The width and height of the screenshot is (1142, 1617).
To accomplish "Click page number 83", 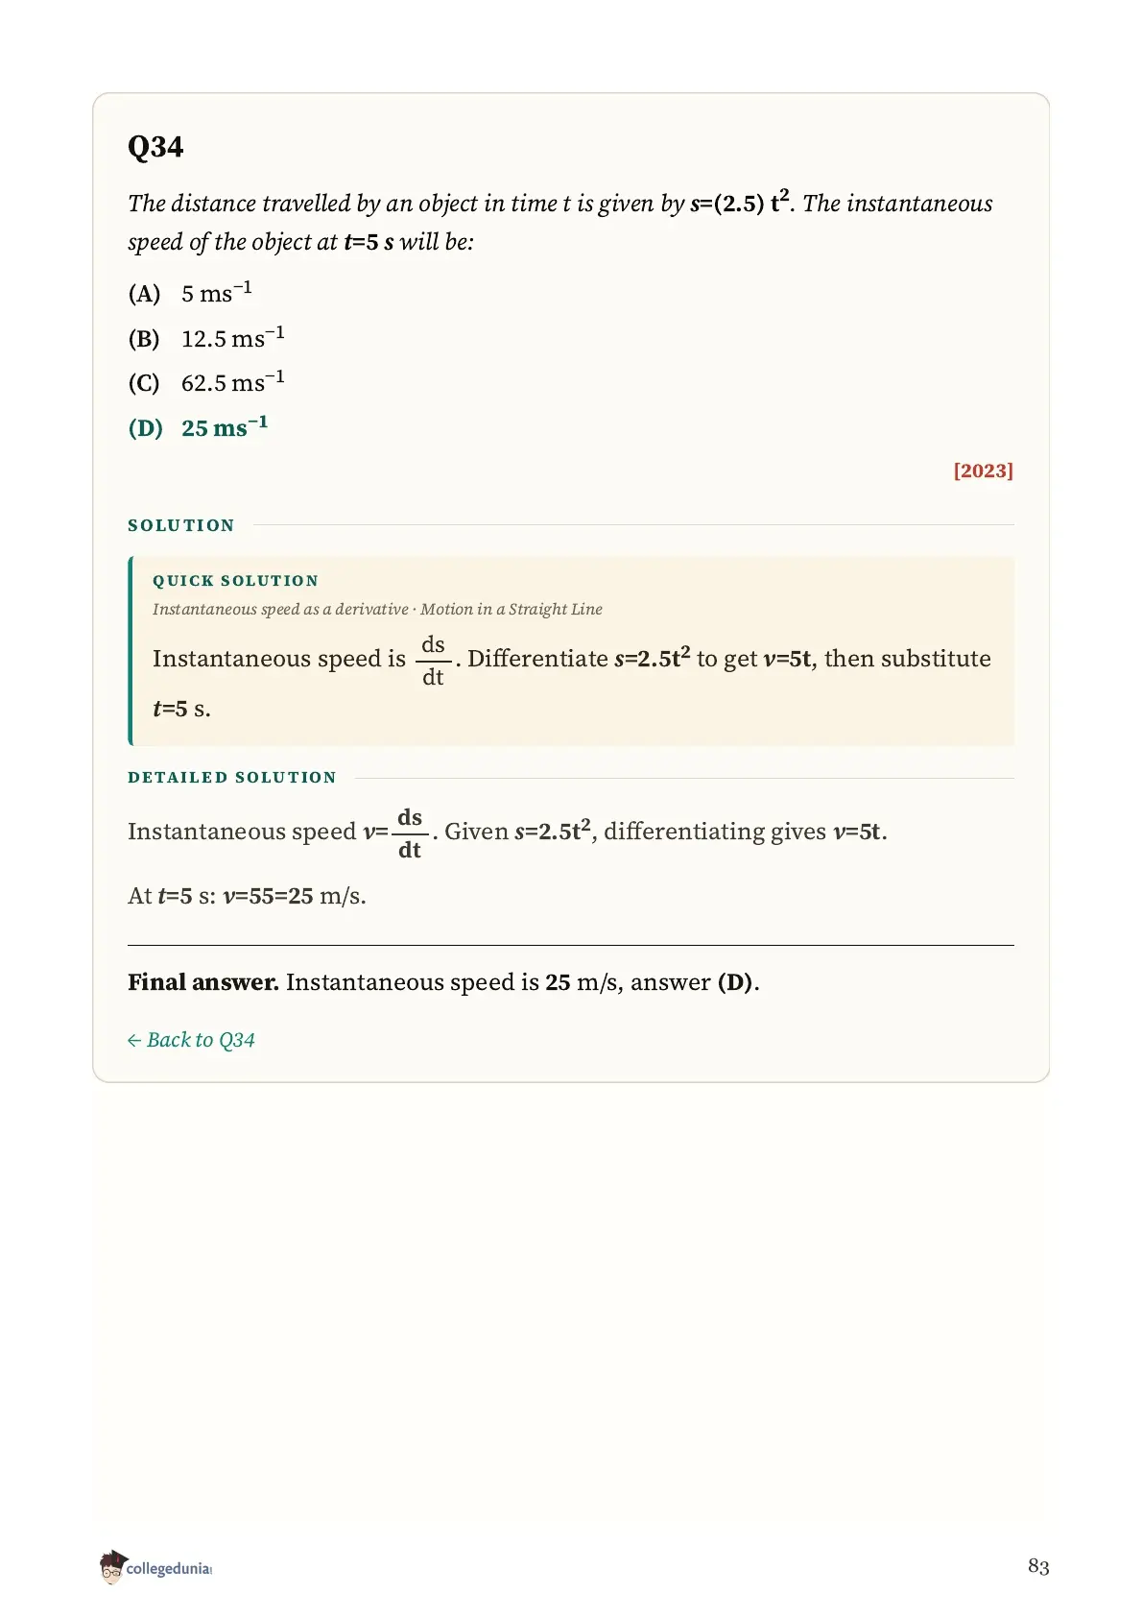I will (x=1038, y=1566).
